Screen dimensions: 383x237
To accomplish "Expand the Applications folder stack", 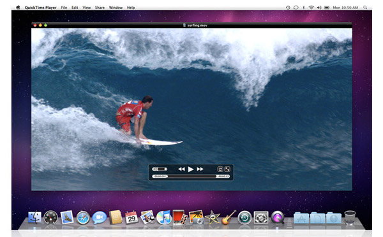I will point(301,218).
